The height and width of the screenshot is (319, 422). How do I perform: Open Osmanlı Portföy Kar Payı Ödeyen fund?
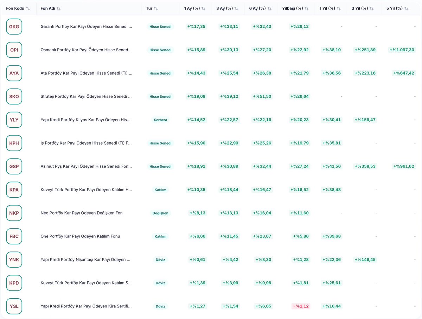tap(86, 50)
